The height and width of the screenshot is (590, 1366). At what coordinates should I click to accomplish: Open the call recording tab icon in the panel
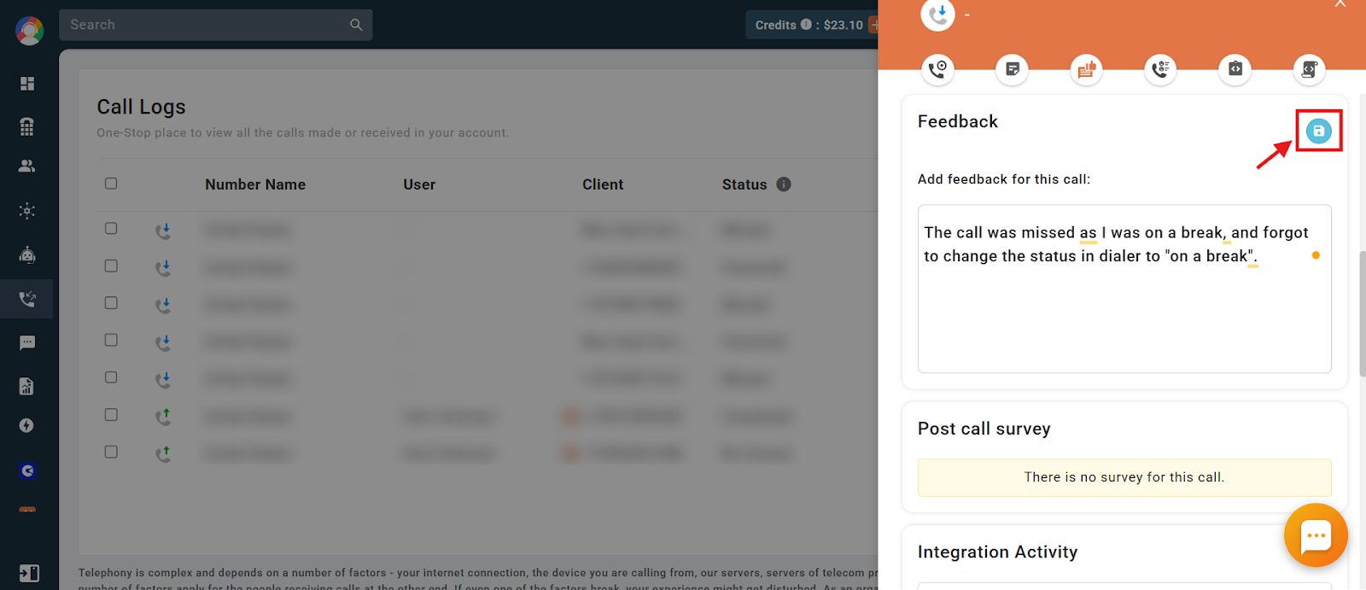click(937, 68)
